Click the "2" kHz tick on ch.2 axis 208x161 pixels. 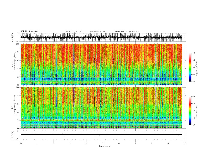click(x=18, y=120)
